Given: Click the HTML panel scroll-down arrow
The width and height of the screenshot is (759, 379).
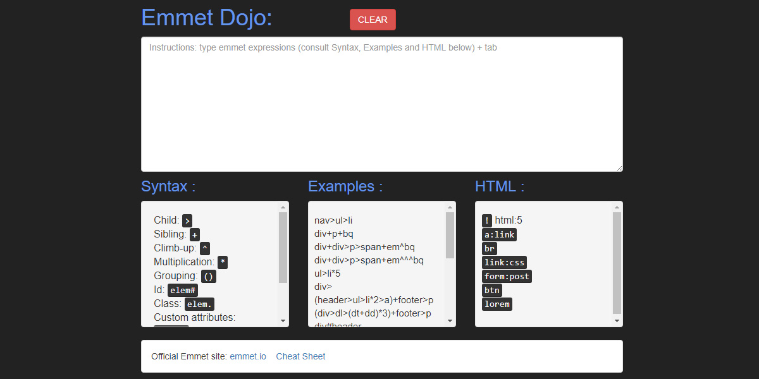Looking at the screenshot, I should tap(617, 321).
